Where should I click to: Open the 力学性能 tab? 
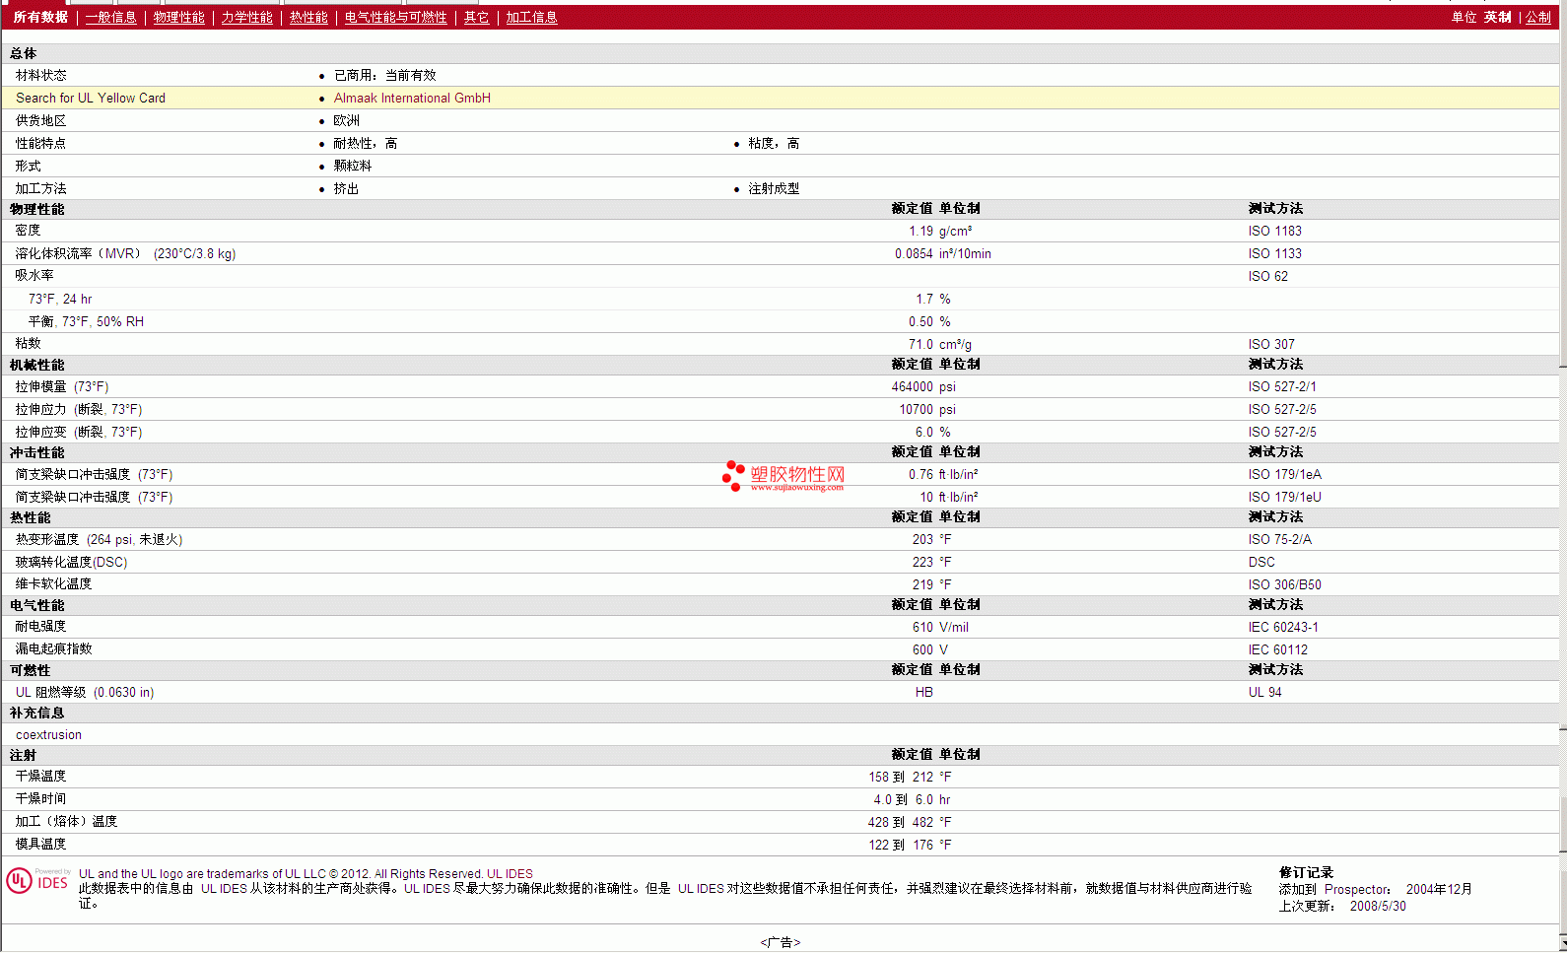[x=247, y=18]
